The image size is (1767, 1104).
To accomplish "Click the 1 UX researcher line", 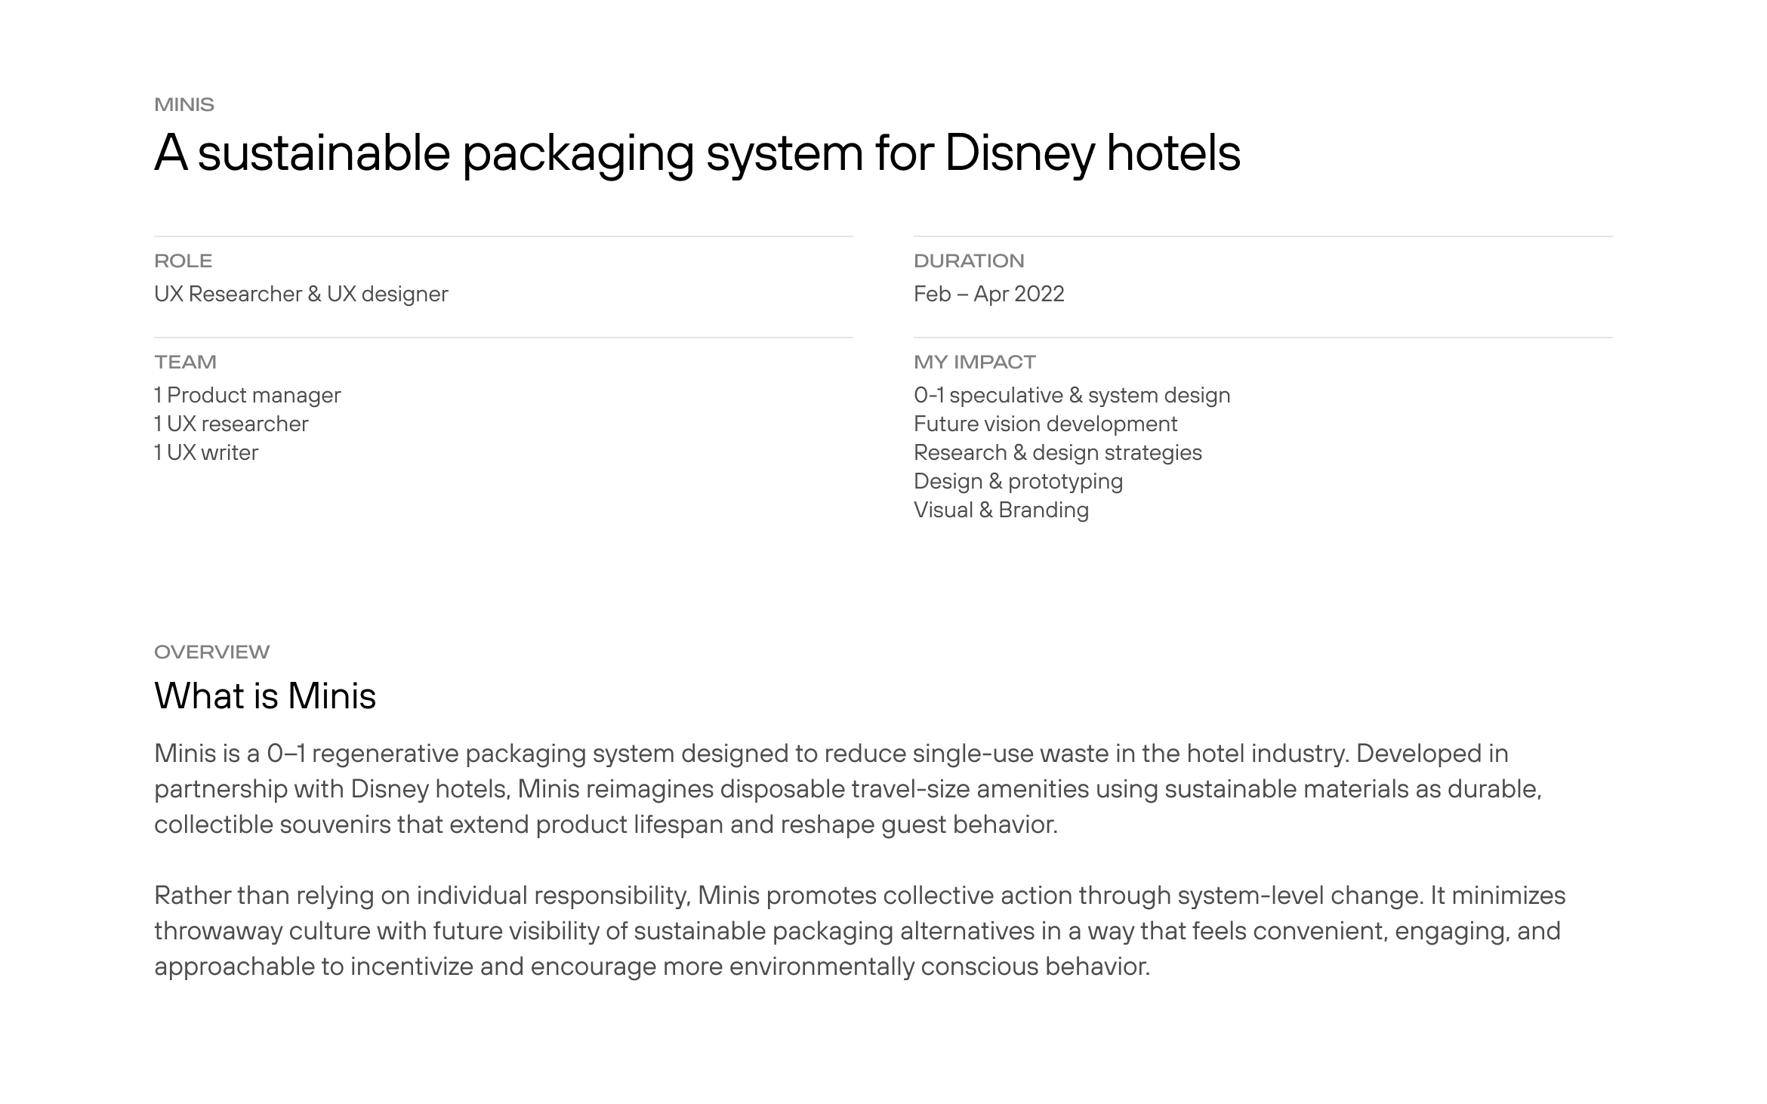I will pyautogui.click(x=231, y=424).
